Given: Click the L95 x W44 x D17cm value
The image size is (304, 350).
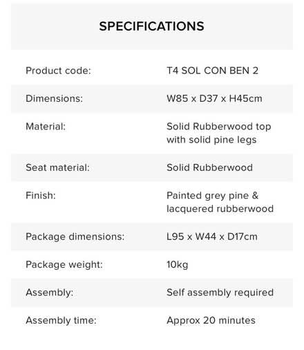Looking at the screenshot, I should pos(212,237).
